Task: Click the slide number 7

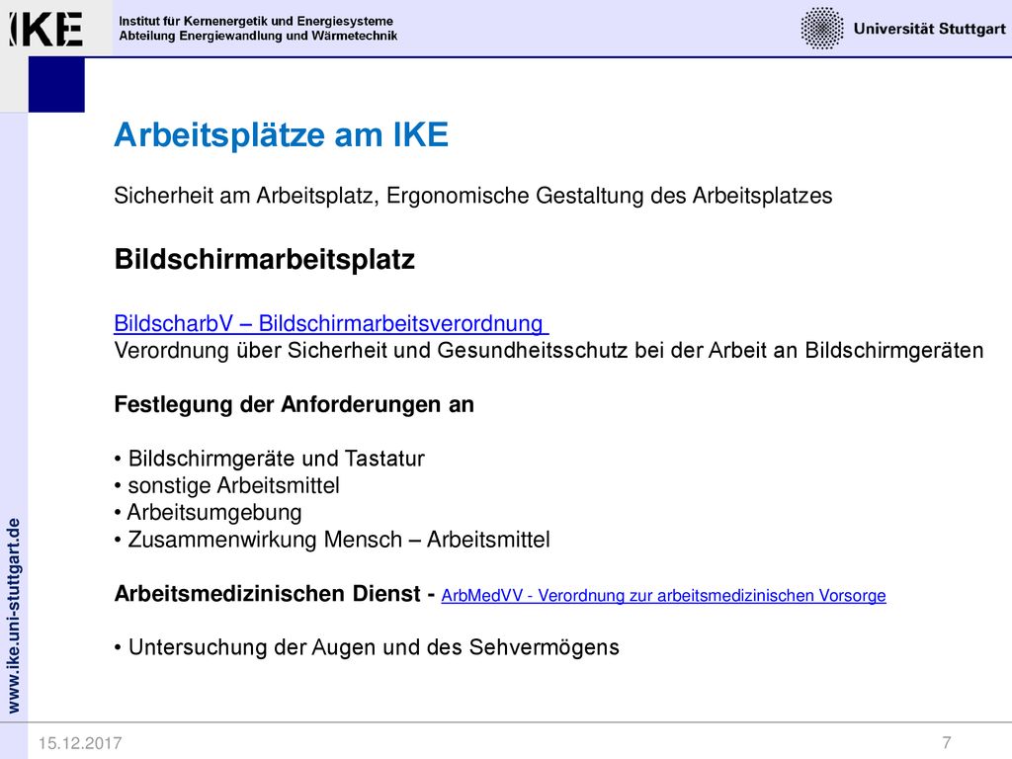Action: click(x=947, y=742)
